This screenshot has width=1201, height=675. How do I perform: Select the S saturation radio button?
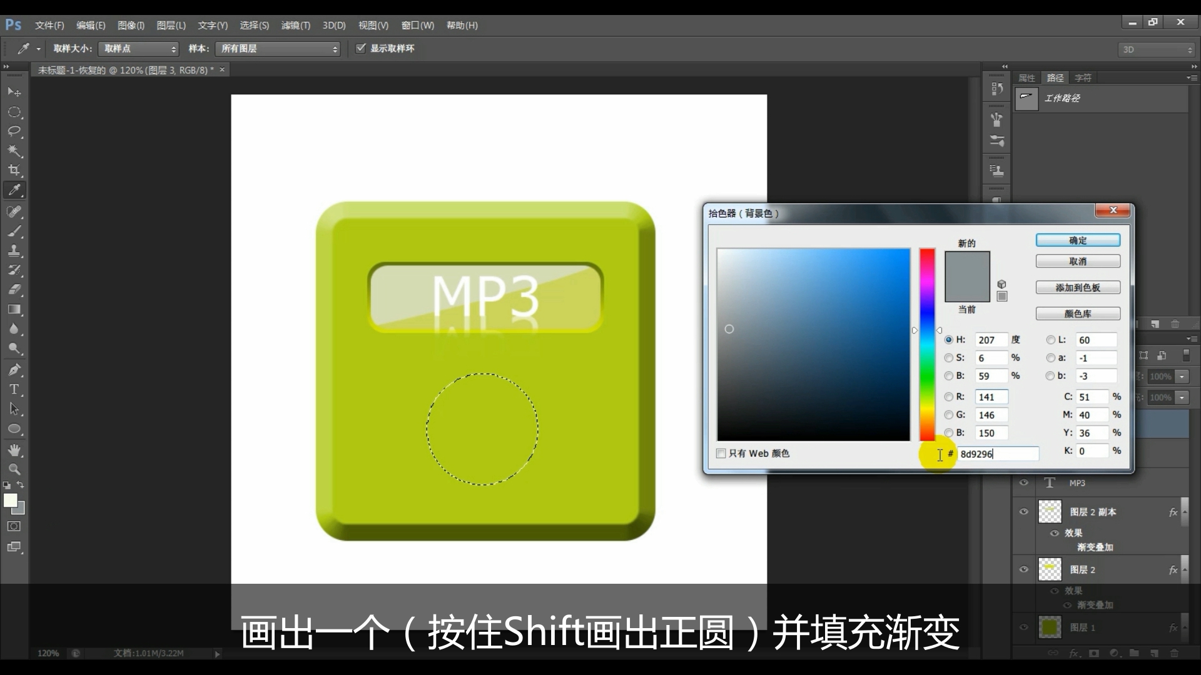coord(949,357)
